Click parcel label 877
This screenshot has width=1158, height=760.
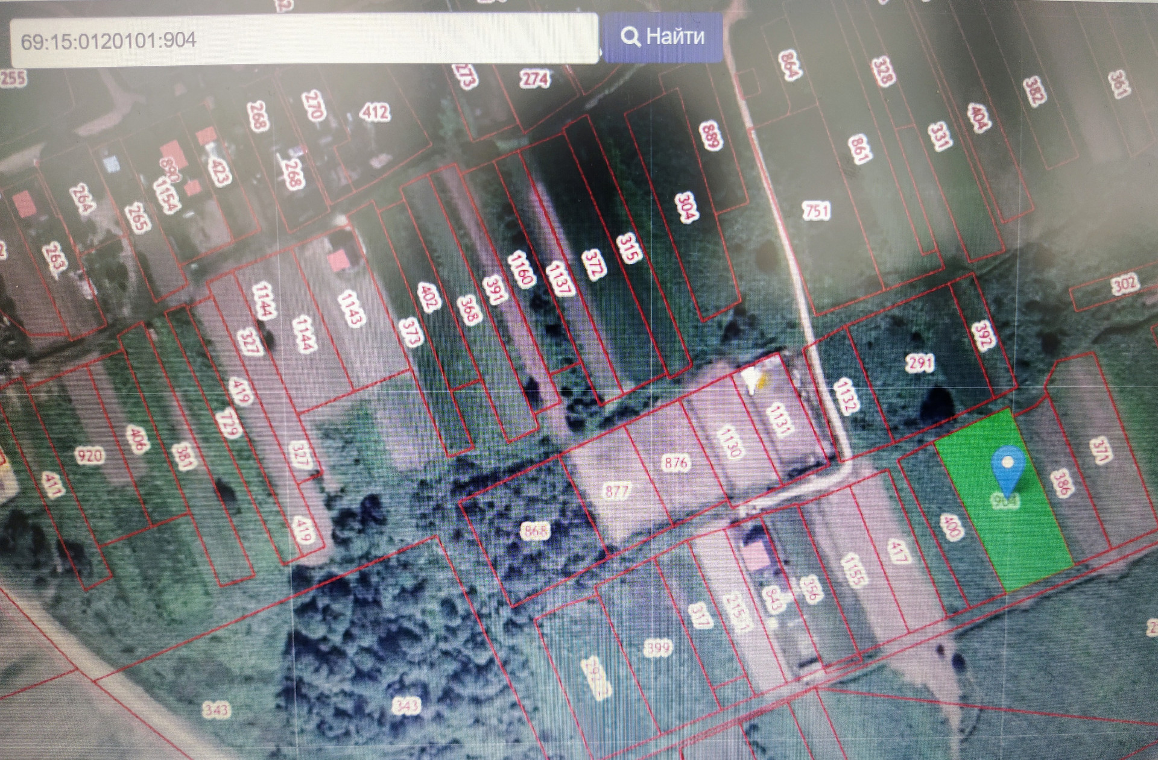(x=616, y=491)
